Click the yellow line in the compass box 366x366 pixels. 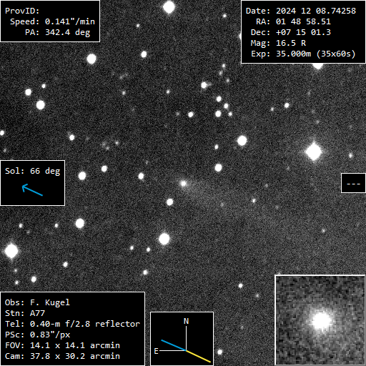[x=198, y=356]
